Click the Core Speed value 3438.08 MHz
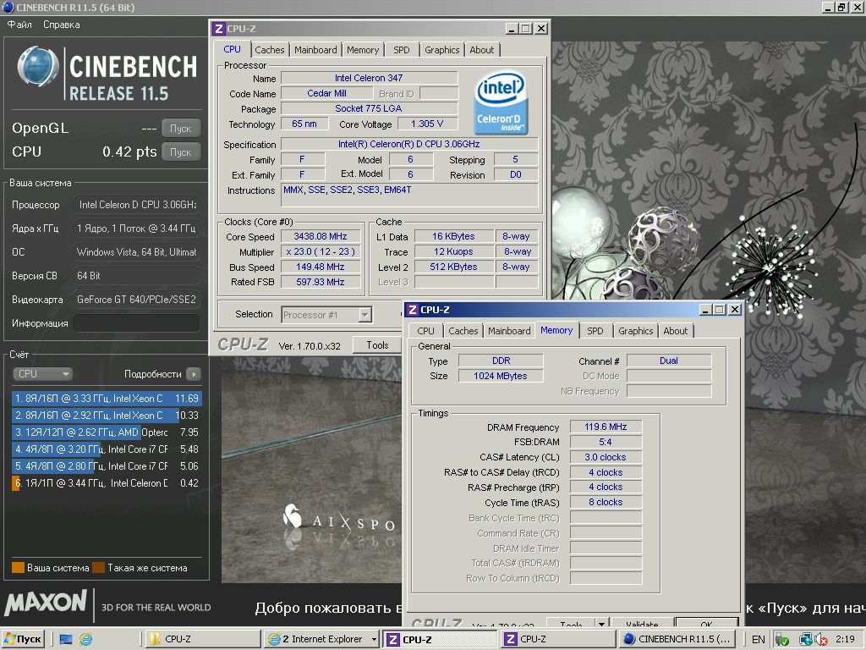The height and width of the screenshot is (650, 866). pos(321,237)
